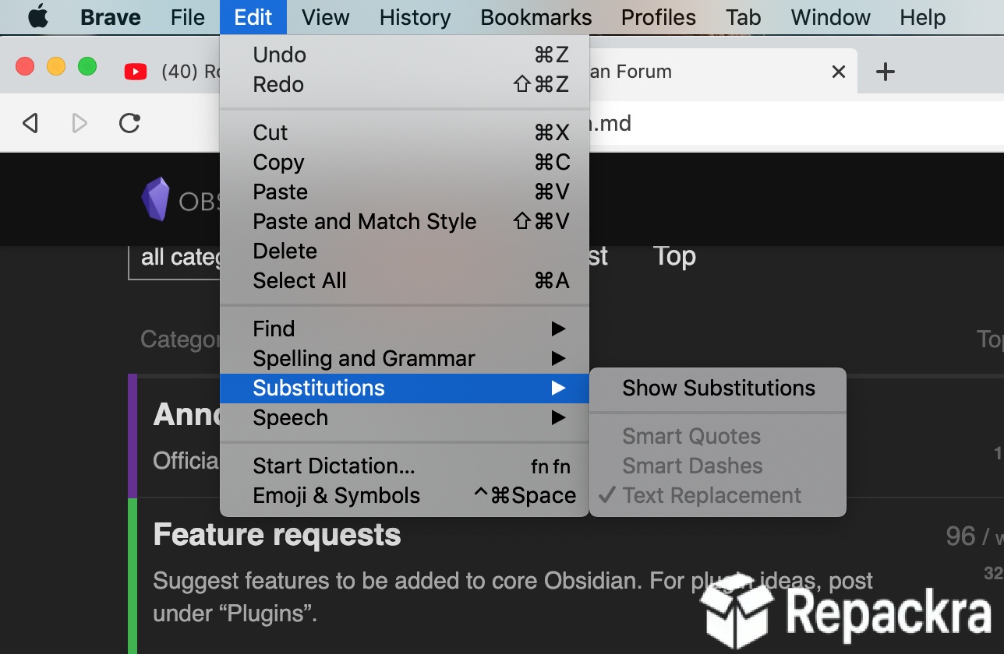Choose Start Dictation…

point(404,466)
